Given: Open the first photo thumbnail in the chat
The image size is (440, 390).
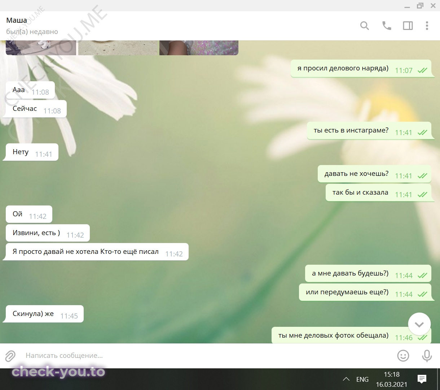Looking at the screenshot, I should click(x=41, y=48).
